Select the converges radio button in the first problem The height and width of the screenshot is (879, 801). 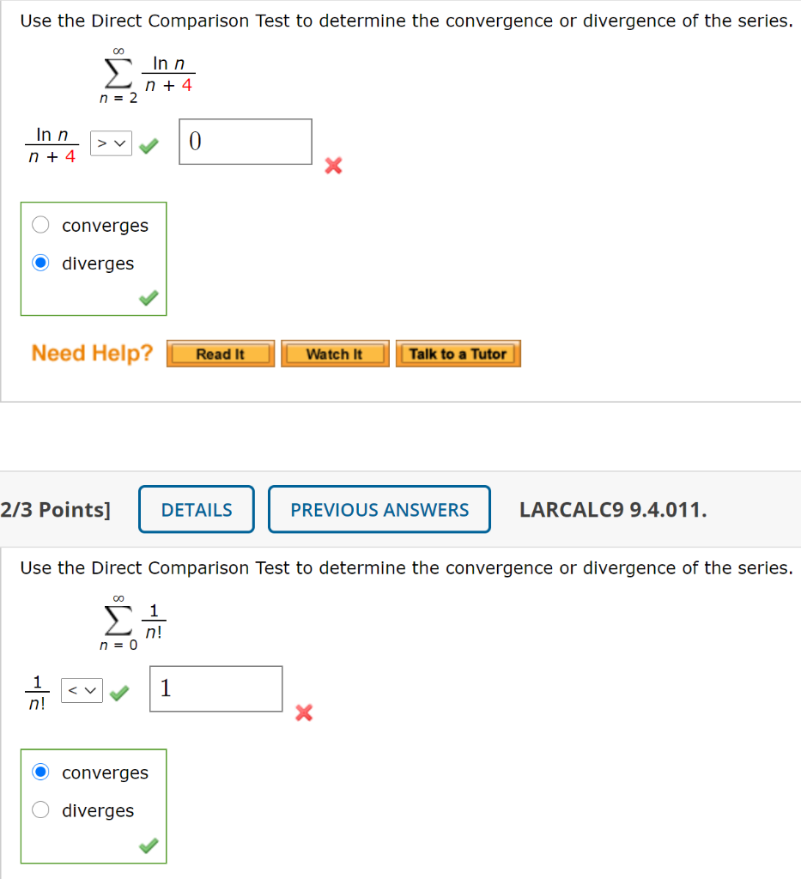pos(40,223)
